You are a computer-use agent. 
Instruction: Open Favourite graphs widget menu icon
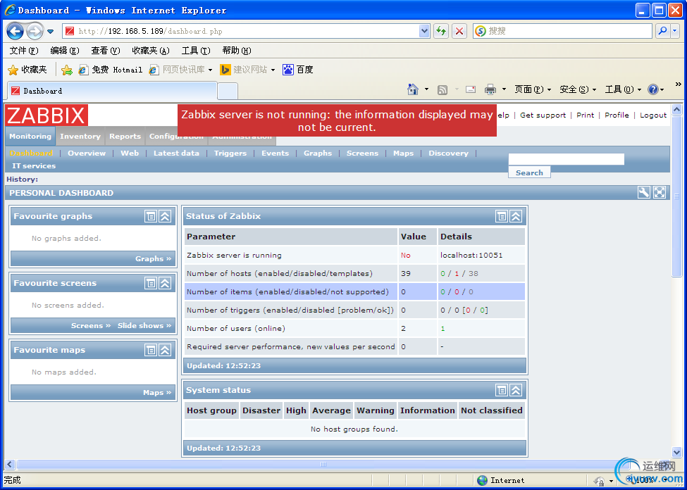(x=151, y=216)
